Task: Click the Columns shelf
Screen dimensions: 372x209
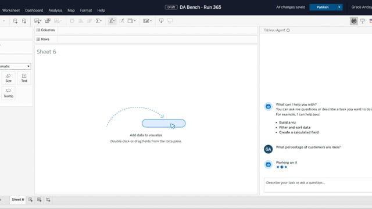Action: (x=146, y=30)
